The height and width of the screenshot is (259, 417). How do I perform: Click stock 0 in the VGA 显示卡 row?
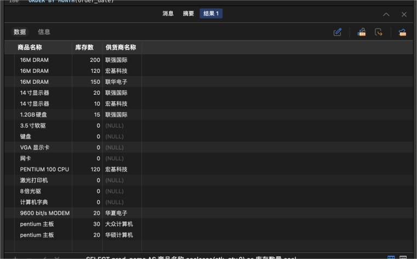(x=99, y=147)
